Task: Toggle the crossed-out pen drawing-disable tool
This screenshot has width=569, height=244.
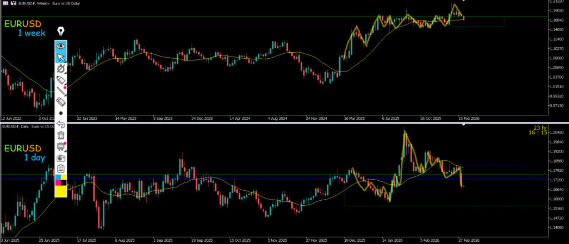Action: pos(61,69)
